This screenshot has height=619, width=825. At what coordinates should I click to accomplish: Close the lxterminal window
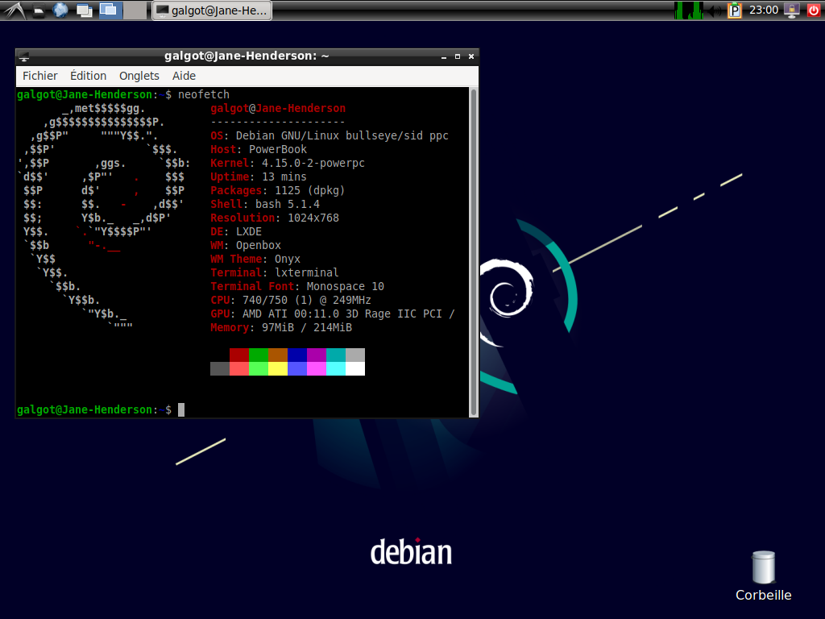pos(471,56)
